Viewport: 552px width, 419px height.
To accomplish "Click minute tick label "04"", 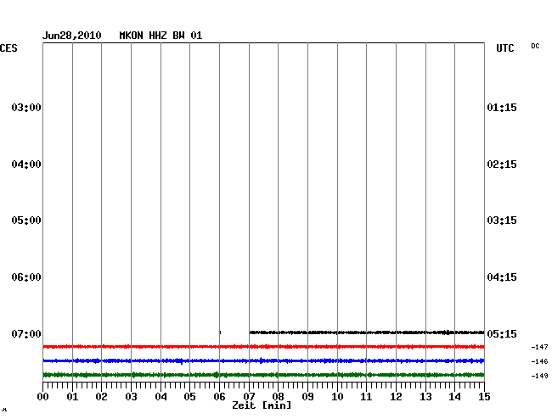I will (161, 397).
